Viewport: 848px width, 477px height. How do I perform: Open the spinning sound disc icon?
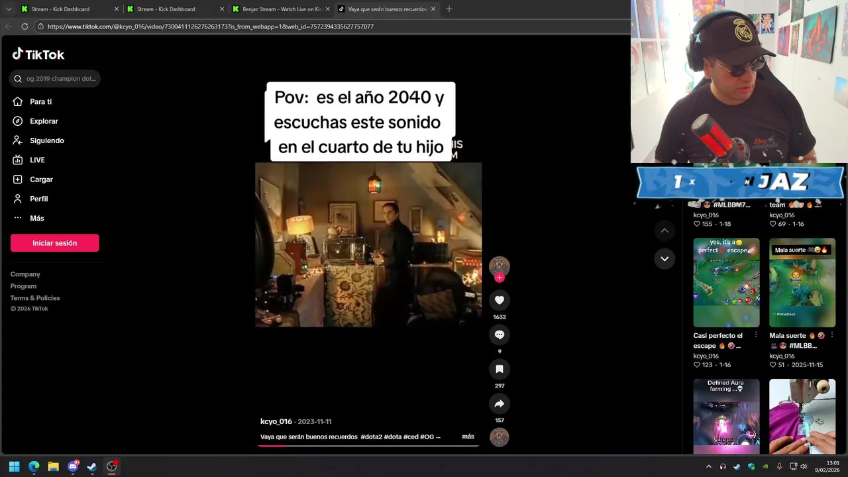click(500, 437)
